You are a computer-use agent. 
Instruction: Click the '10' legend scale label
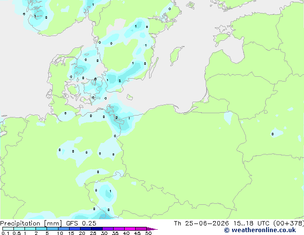(x=60, y=233)
